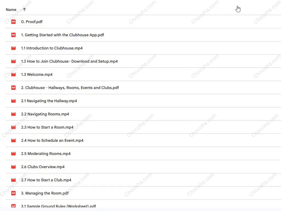Click the PDF icon for Getting Started file
This screenshot has width=281, height=211.
[x=13, y=35]
